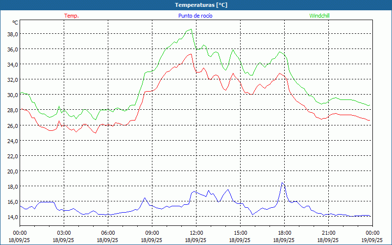
Task: Pick the 21:00 time axis label
Action: point(328,233)
